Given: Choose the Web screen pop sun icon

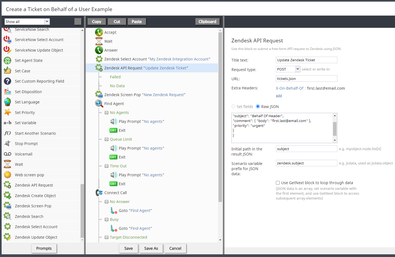Looking at the screenshot, I should pyautogui.click(x=7, y=175).
